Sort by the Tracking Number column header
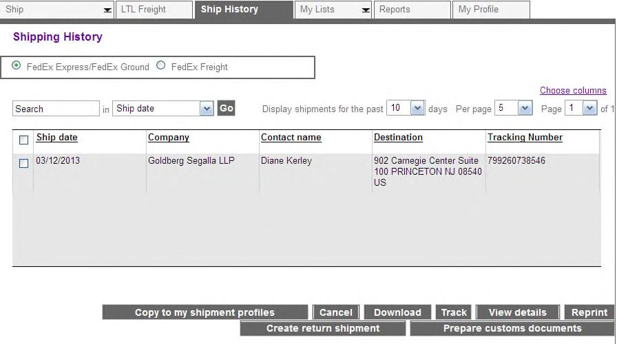 pyautogui.click(x=525, y=137)
